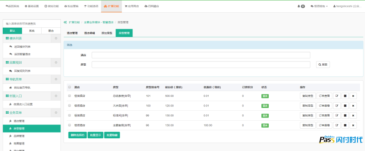Delete the 总统套房 row with X icon
This screenshot has height=151, width=365.
click(x=353, y=96)
